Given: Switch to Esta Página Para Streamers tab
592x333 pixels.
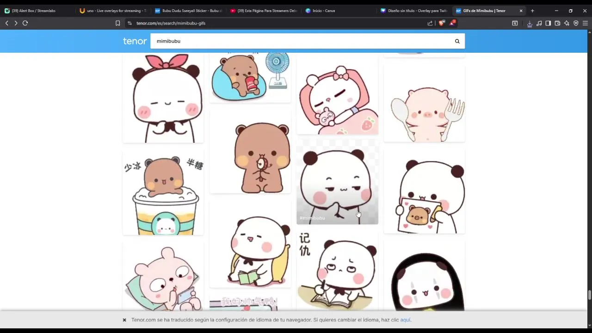Looking at the screenshot, I should point(264,11).
